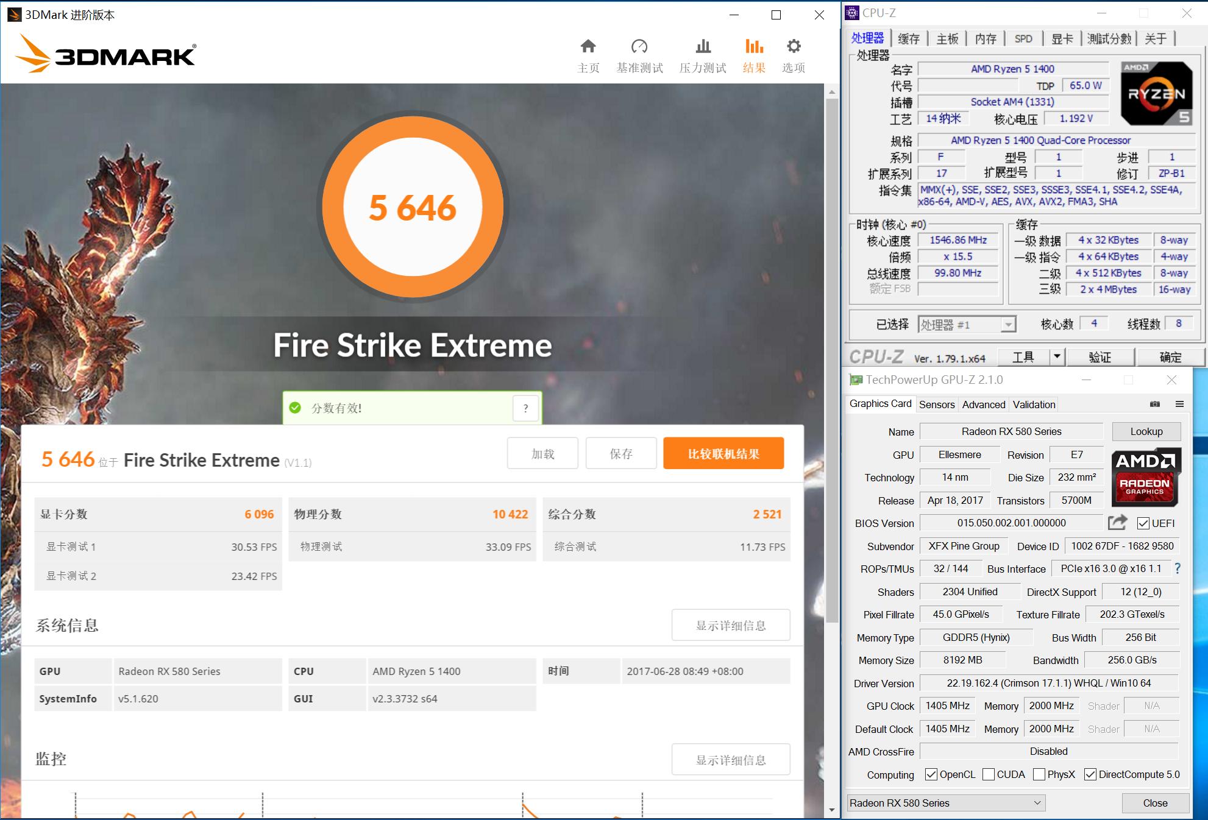Open the 3DMark home (主页) icon
Image resolution: width=1208 pixels, height=820 pixels.
[x=588, y=46]
